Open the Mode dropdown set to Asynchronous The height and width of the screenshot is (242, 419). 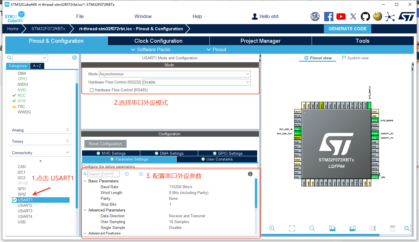(175, 74)
